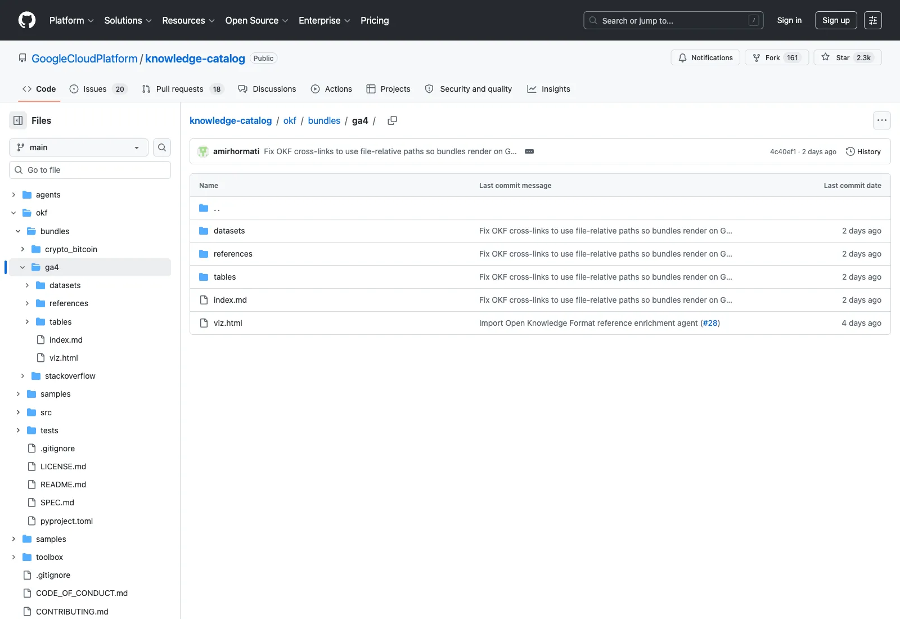Screen dimensions: 900x619
Task: Click the Pricing link
Action: click(375, 20)
